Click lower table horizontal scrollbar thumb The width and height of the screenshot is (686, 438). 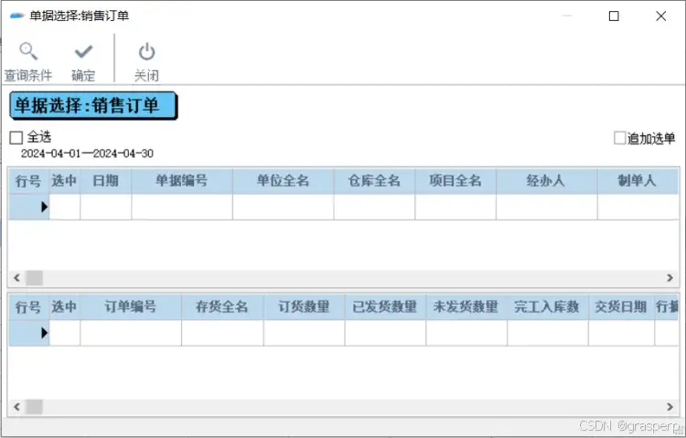[34, 407]
